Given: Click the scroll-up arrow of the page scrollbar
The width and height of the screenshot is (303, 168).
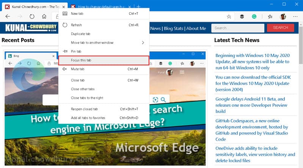Looking at the screenshot, I should pos(301,24).
